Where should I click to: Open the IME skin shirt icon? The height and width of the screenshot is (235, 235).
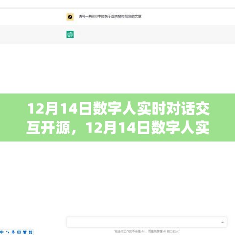point(24,232)
